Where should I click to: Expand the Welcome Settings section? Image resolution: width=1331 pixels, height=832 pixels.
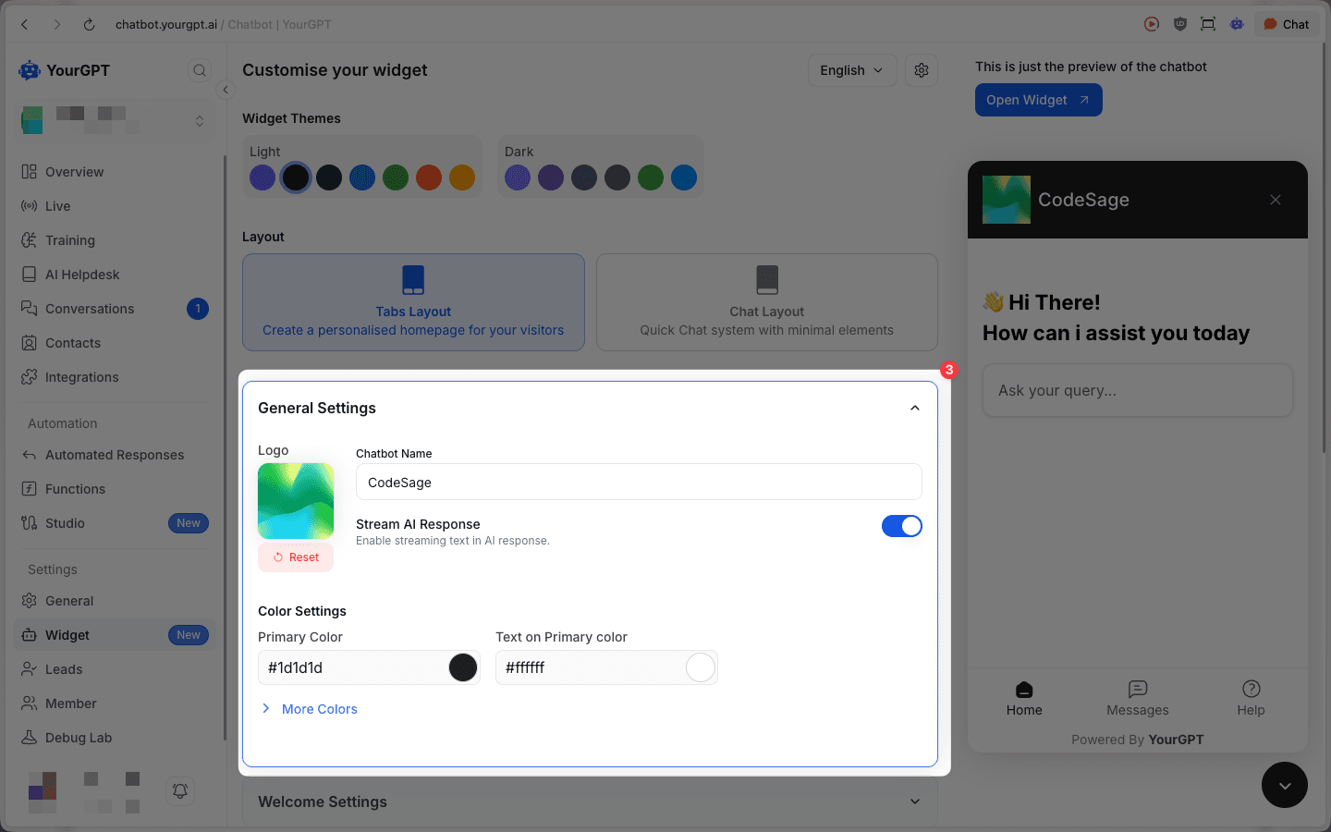[590, 801]
